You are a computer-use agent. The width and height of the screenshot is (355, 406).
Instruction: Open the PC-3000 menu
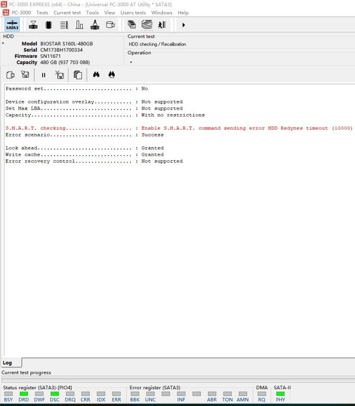click(21, 13)
